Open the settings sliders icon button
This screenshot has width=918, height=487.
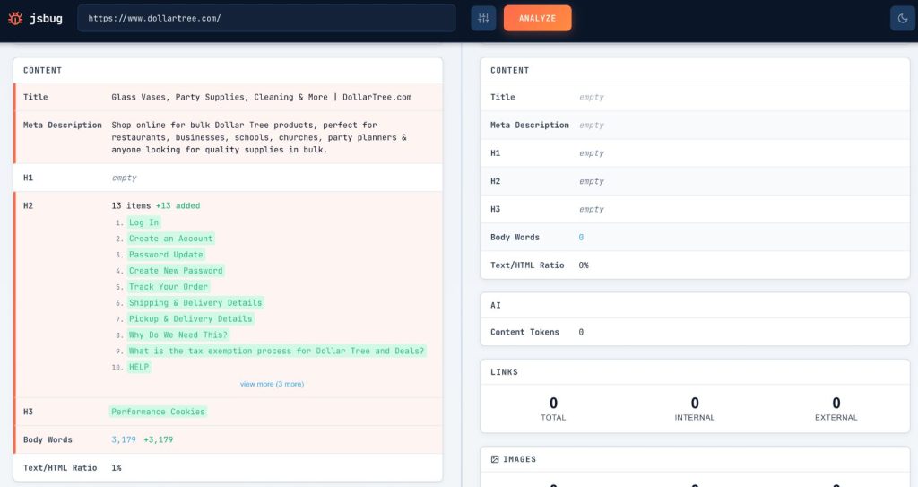click(483, 18)
